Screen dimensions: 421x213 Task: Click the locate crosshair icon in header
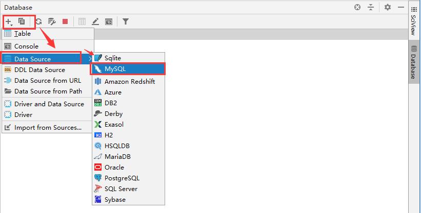coord(357,7)
